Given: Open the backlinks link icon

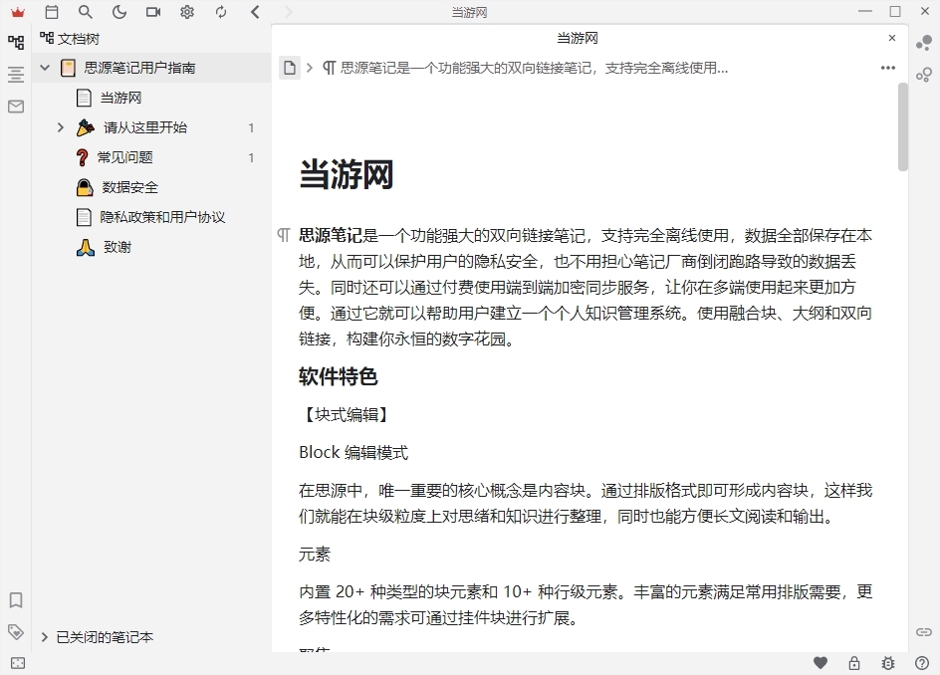Looking at the screenshot, I should [x=924, y=632].
